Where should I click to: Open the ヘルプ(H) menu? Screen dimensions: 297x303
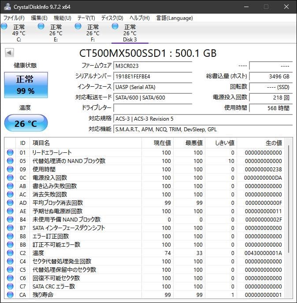[x=139, y=18]
